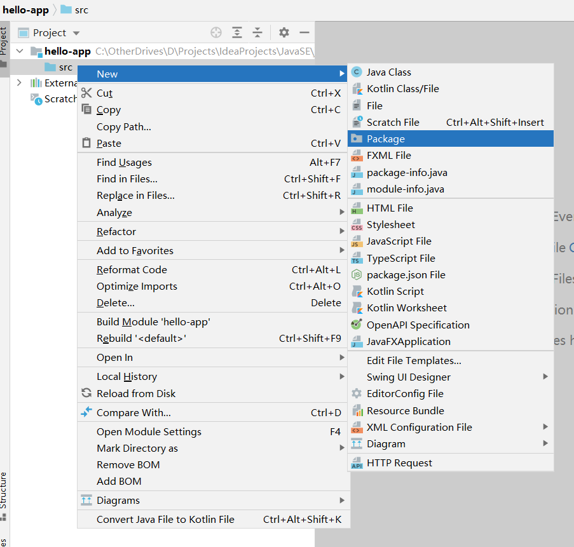Viewport: 574px width, 547px height.
Task: Choose the File entry in New submenu
Action: tap(451, 105)
